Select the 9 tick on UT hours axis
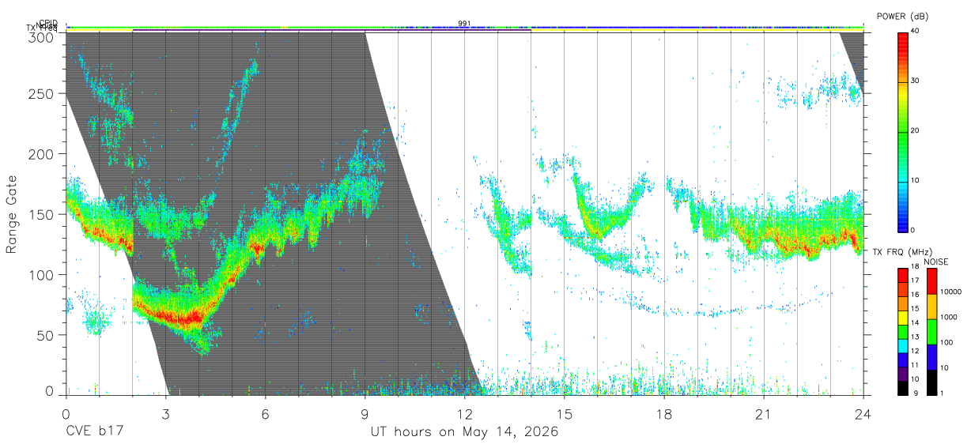Screen dimensions: 971x448 point(365,414)
